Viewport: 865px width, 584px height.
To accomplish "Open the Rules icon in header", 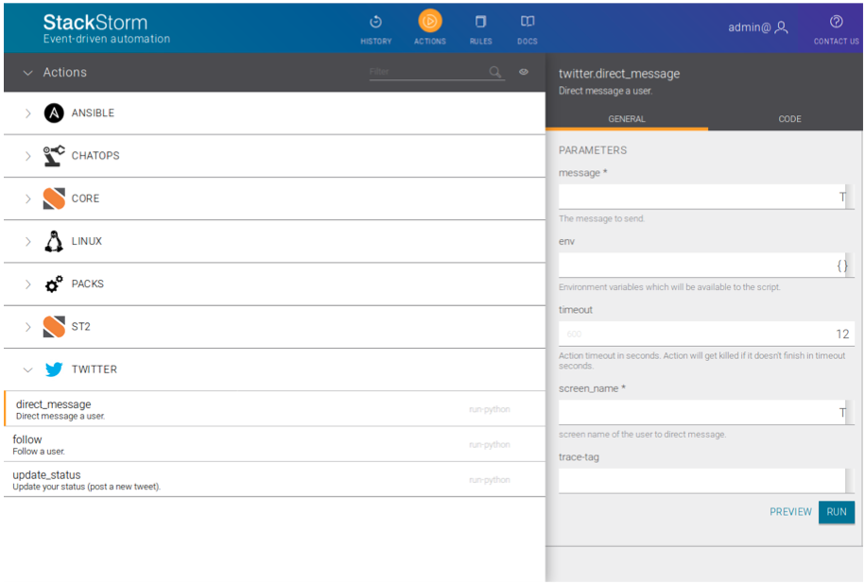I will click(x=480, y=22).
